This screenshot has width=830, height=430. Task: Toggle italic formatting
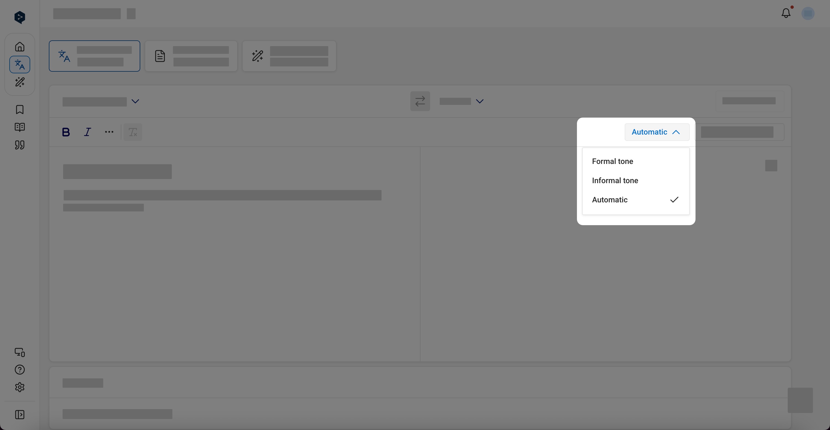tap(87, 132)
